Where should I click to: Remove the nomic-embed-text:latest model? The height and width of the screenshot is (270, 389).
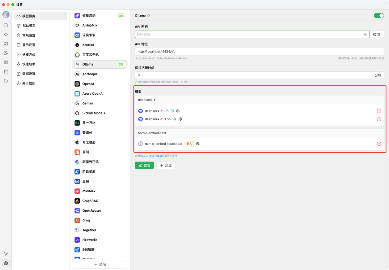coord(379,144)
